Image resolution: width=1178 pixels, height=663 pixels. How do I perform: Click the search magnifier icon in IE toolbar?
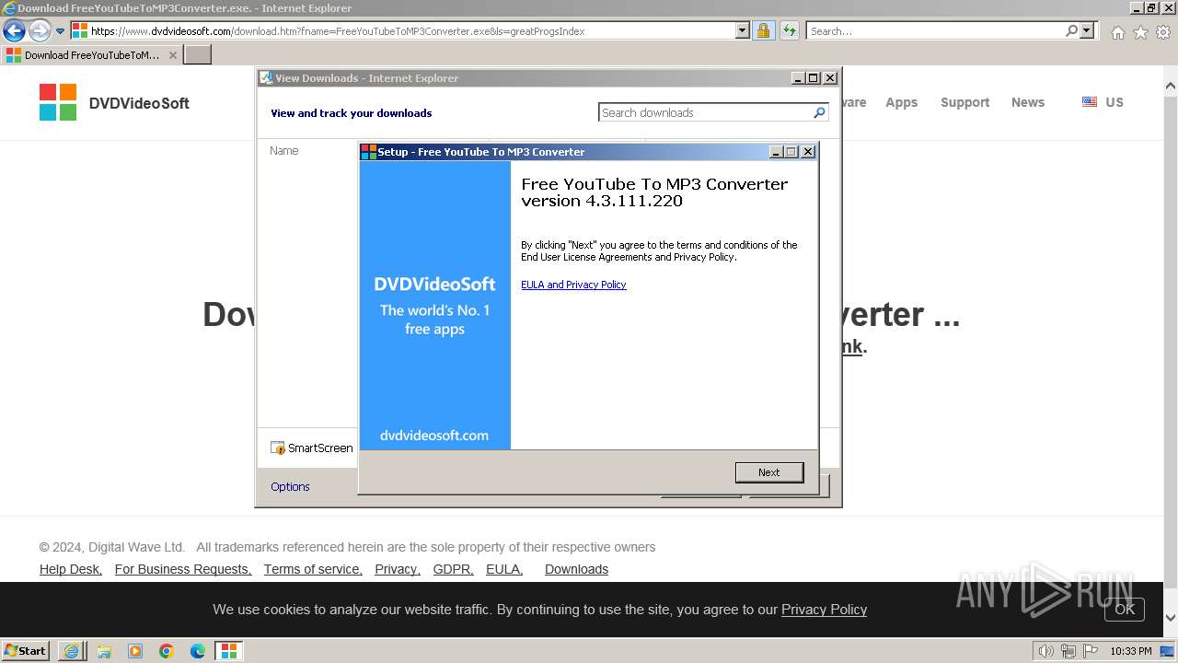[1071, 30]
